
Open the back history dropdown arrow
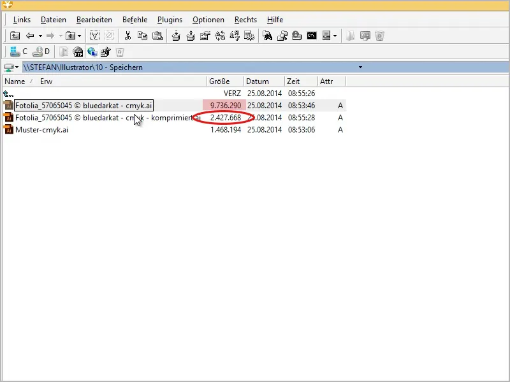[x=40, y=36]
